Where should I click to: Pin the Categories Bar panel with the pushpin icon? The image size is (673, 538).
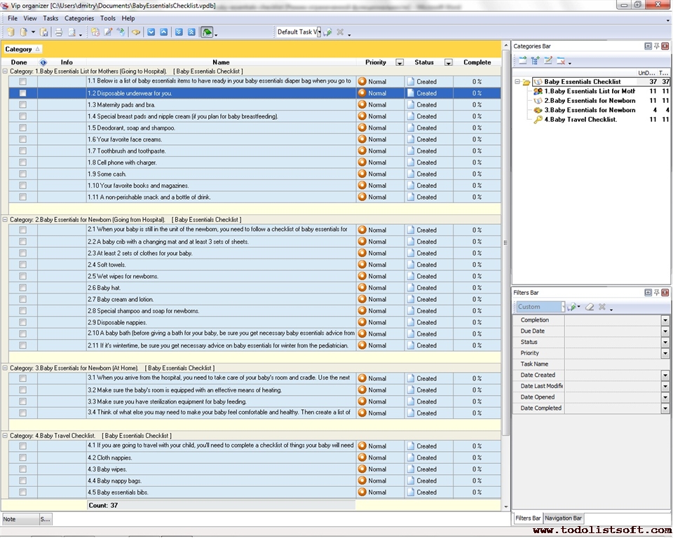[x=656, y=46]
